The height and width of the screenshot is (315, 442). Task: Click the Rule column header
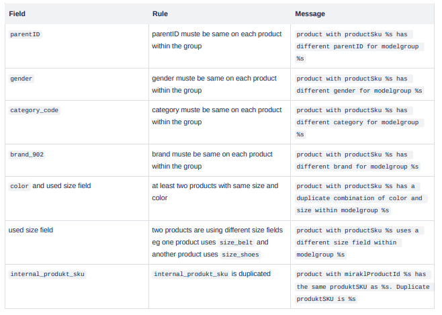pyautogui.click(x=160, y=13)
